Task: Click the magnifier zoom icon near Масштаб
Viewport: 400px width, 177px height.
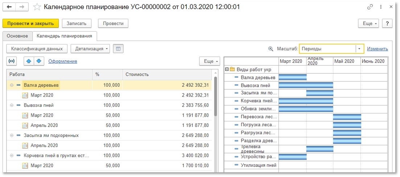Action: point(271,49)
